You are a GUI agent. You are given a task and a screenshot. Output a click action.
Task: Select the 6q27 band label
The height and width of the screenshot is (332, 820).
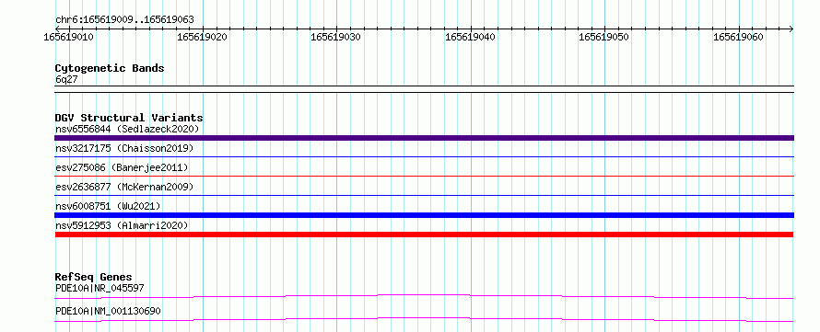click(66, 79)
